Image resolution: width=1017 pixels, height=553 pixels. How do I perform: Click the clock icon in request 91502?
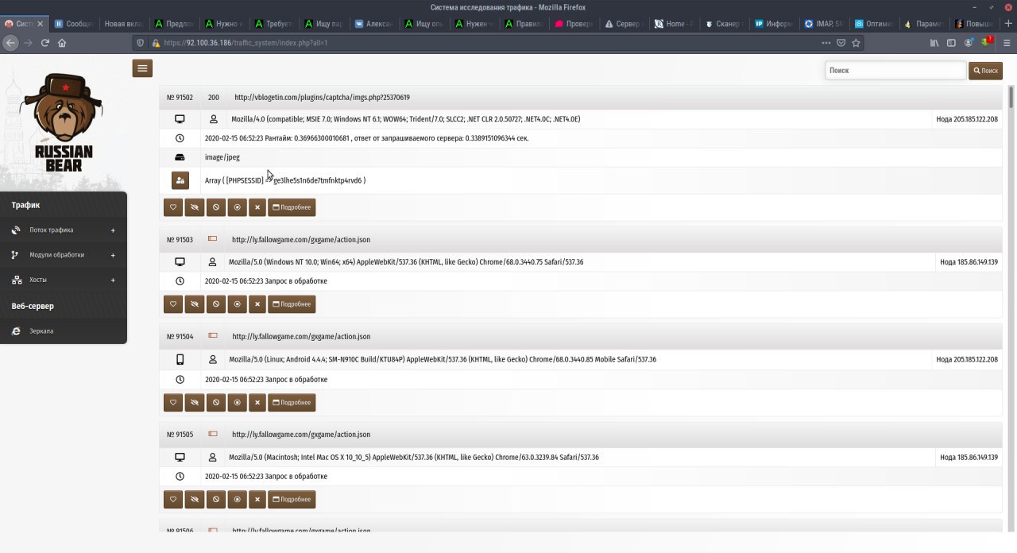coord(180,138)
